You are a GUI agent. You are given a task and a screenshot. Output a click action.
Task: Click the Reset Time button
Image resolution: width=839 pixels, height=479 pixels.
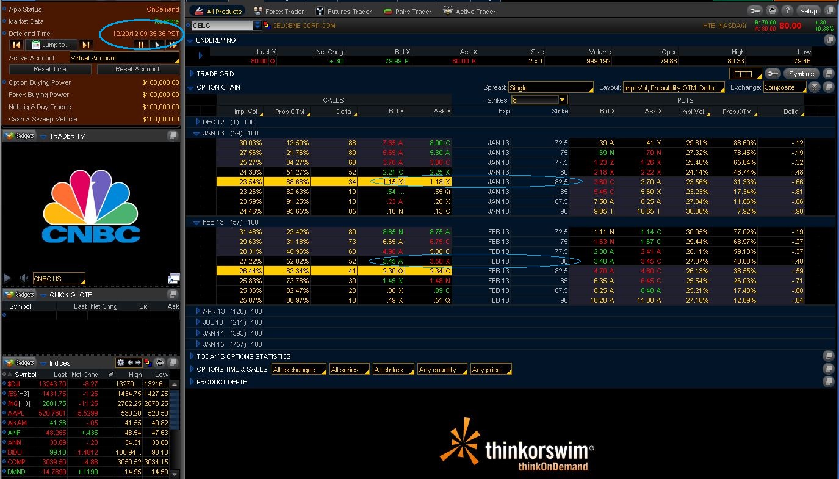(50, 69)
